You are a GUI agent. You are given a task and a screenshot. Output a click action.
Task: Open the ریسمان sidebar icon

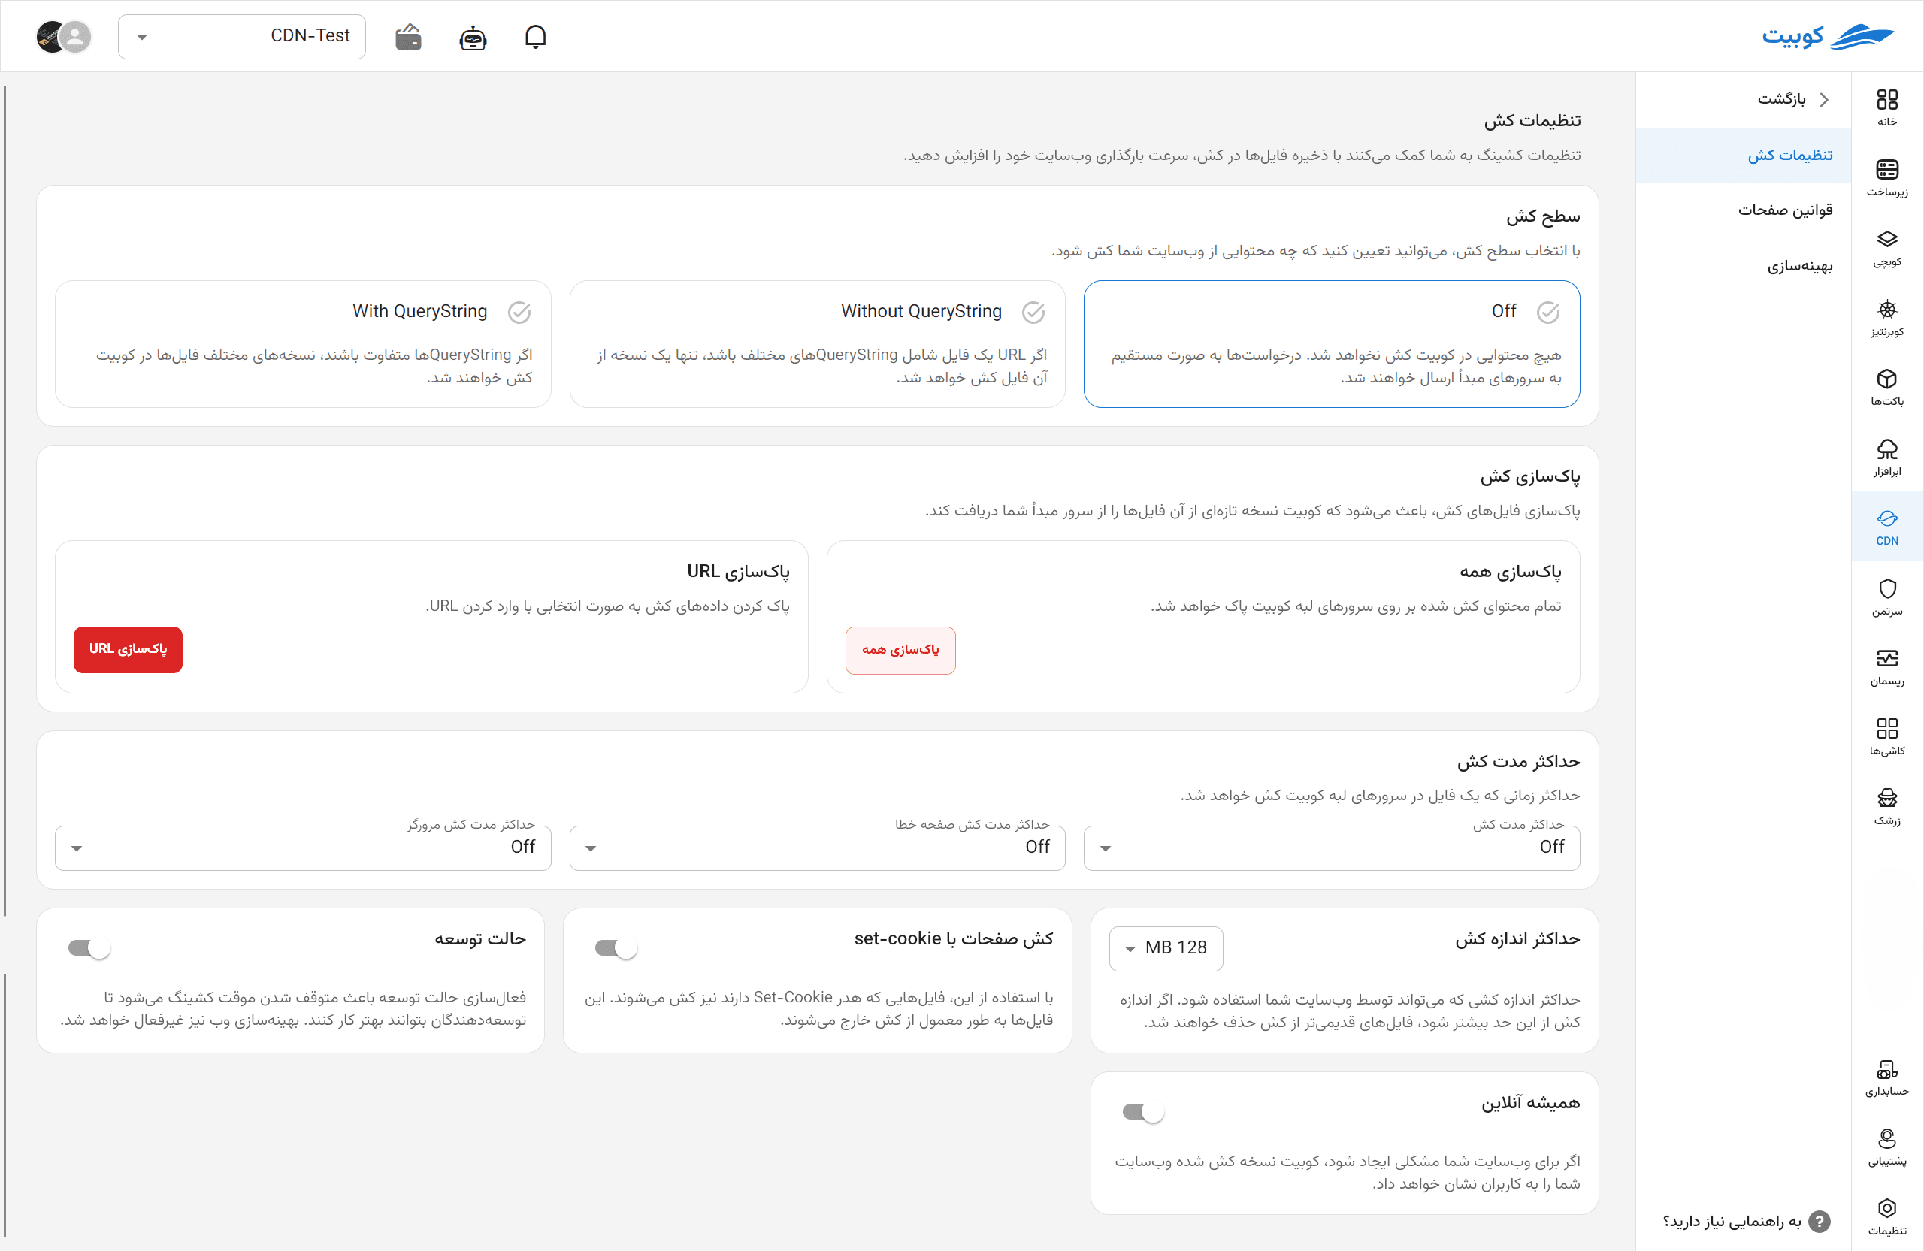click(x=1887, y=666)
